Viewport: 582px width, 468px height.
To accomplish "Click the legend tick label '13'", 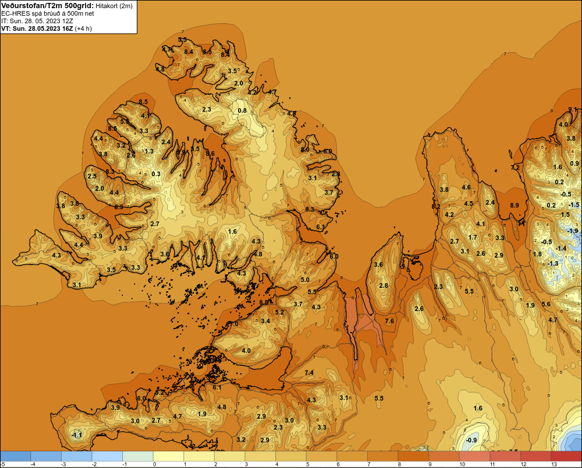I will pyautogui.click(x=554, y=465).
